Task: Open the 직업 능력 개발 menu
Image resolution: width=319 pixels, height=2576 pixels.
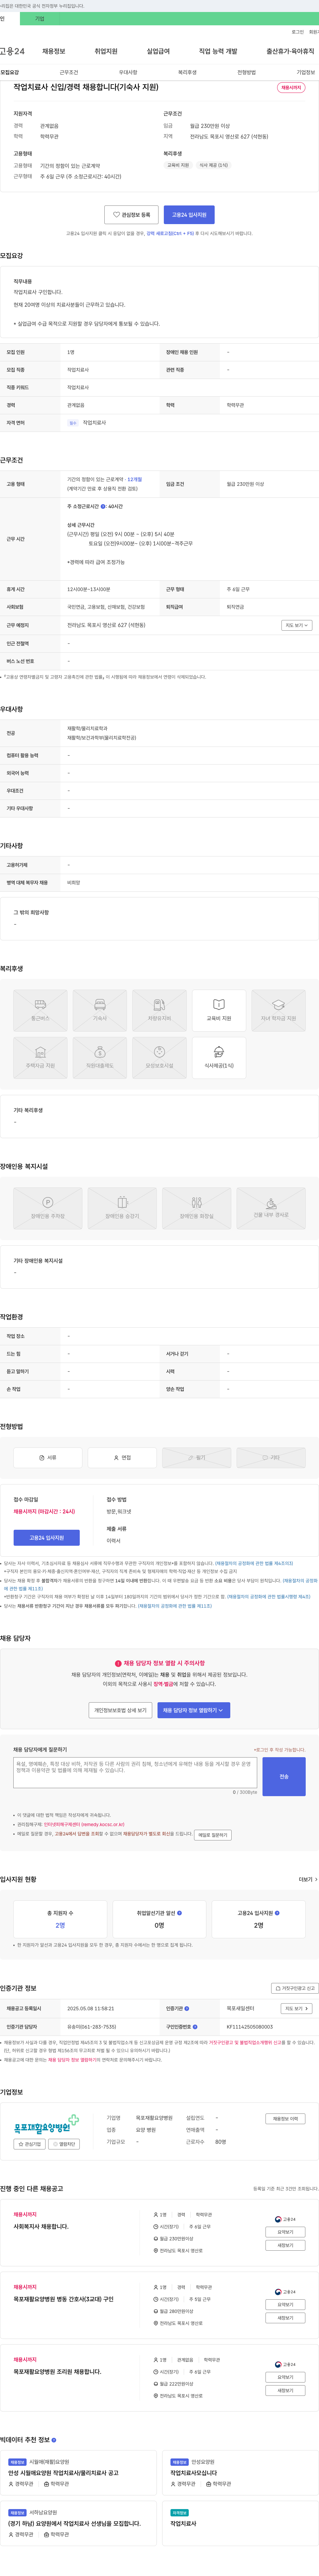Action: tap(218, 51)
